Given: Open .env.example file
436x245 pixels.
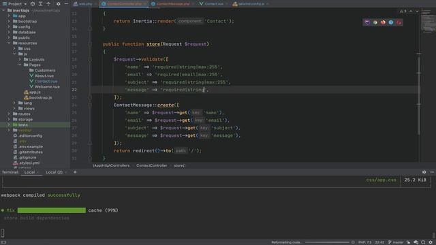Looking at the screenshot, I should coord(28,147).
